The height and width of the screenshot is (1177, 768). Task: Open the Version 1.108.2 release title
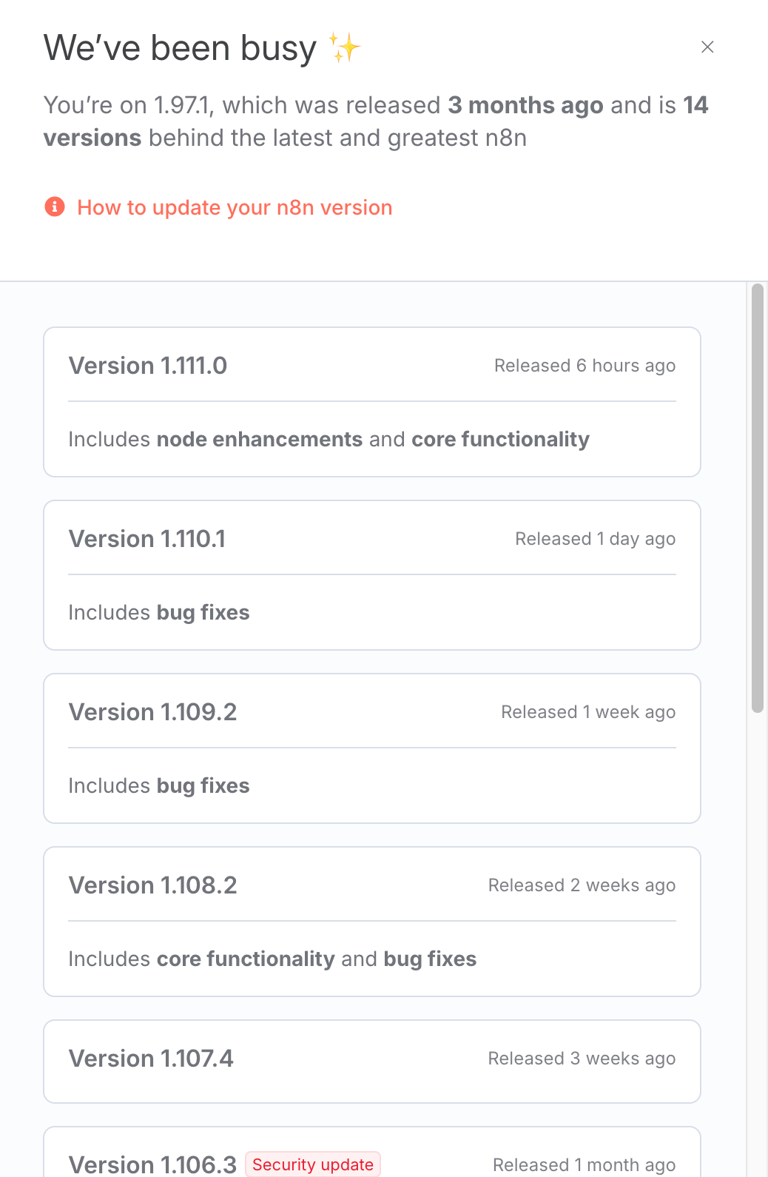152,885
